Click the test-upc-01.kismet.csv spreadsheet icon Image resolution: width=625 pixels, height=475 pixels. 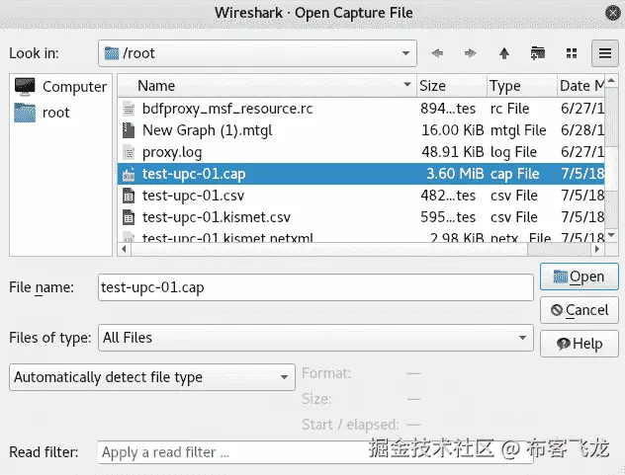[x=129, y=217]
